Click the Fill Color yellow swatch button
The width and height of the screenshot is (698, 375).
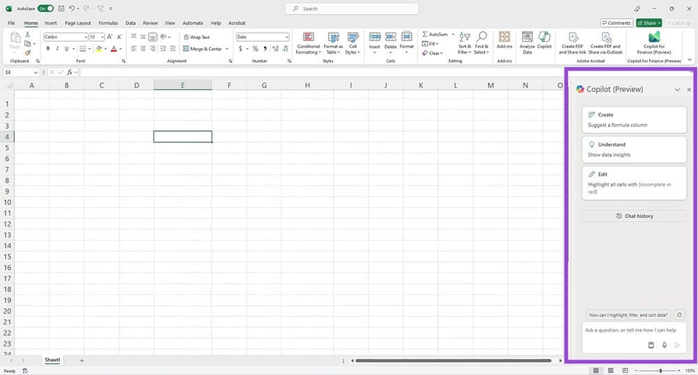pyautogui.click(x=99, y=48)
